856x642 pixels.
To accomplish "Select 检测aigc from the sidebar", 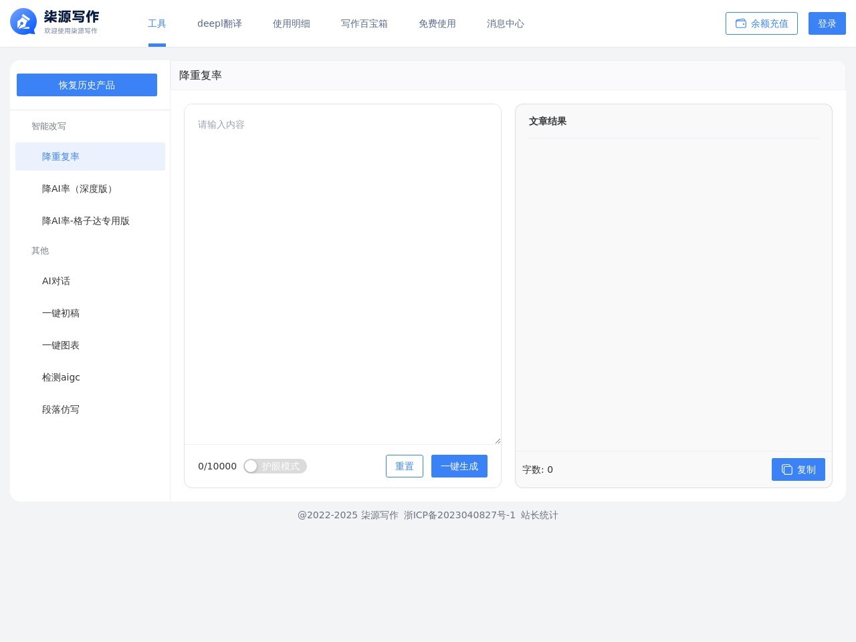I will (61, 377).
